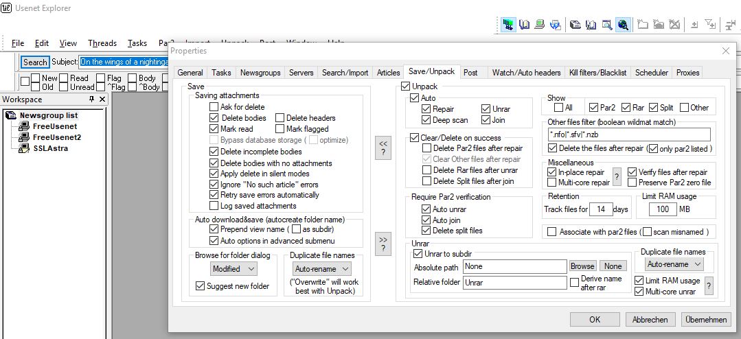The width and height of the screenshot is (741, 339).
Task: Click the 'Track files for' days field
Action: (602, 209)
